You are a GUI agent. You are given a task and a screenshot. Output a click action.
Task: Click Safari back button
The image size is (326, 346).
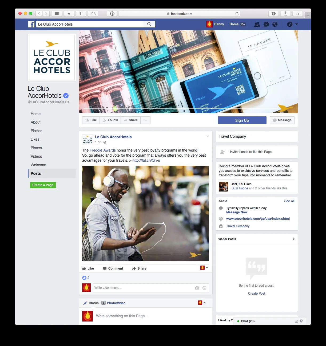39,14
